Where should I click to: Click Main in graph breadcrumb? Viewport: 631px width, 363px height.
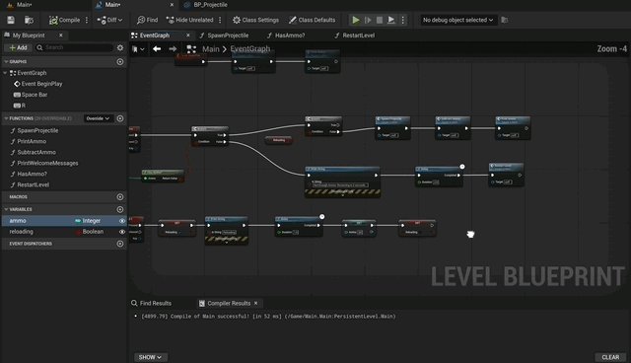211,49
